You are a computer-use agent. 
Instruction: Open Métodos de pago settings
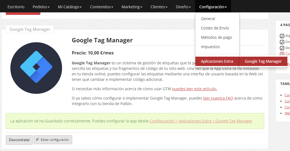click(x=216, y=37)
